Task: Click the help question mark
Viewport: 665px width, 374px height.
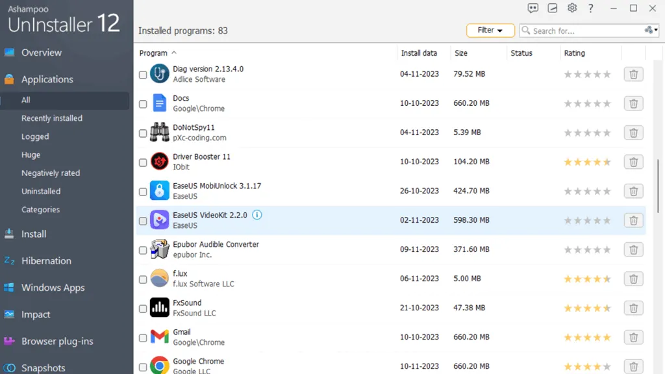Action: point(590,8)
